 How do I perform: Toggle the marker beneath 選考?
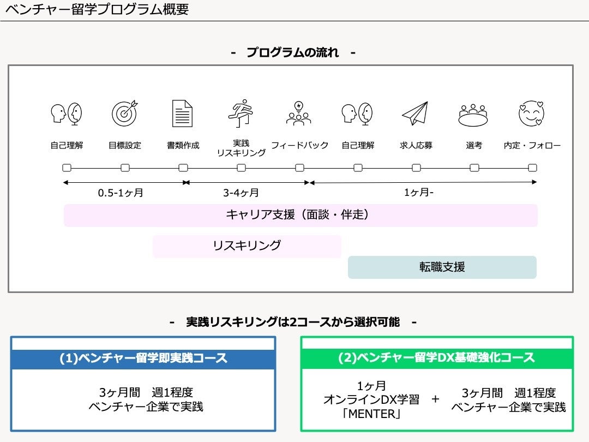coord(473,168)
